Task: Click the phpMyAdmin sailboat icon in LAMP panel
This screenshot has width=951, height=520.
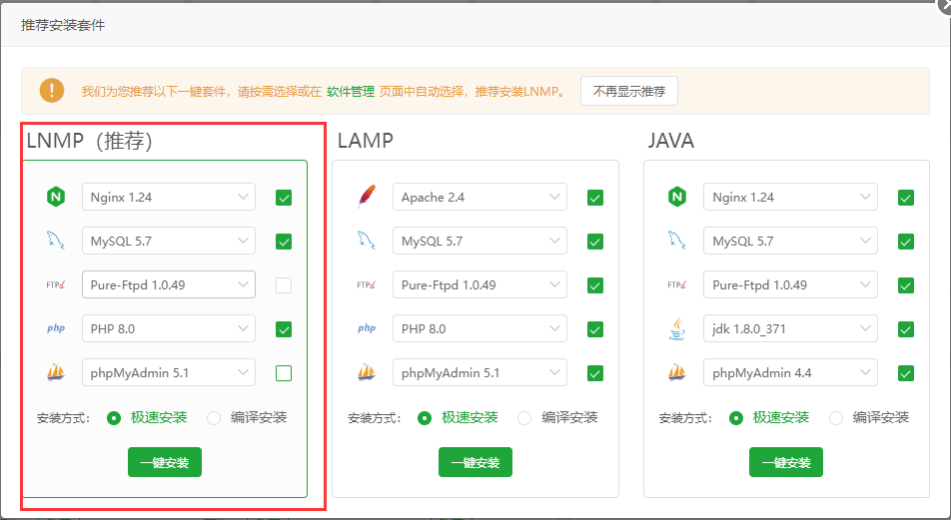Action: [x=367, y=372]
